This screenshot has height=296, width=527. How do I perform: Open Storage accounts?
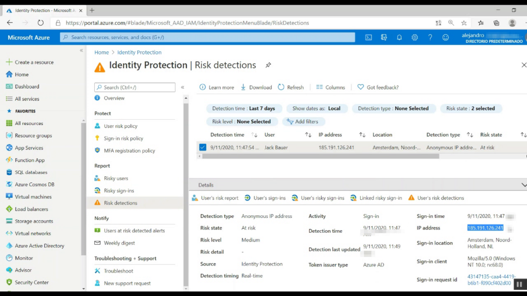[34, 221]
